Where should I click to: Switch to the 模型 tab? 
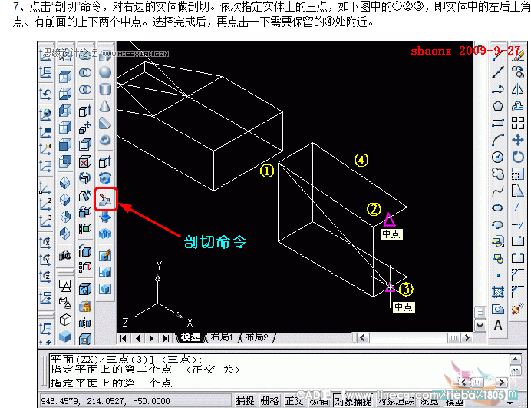(190, 337)
